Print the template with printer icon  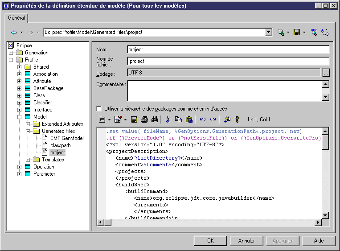(x=144, y=119)
